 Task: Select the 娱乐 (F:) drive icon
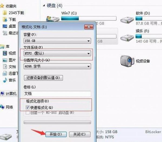tap(127, 38)
